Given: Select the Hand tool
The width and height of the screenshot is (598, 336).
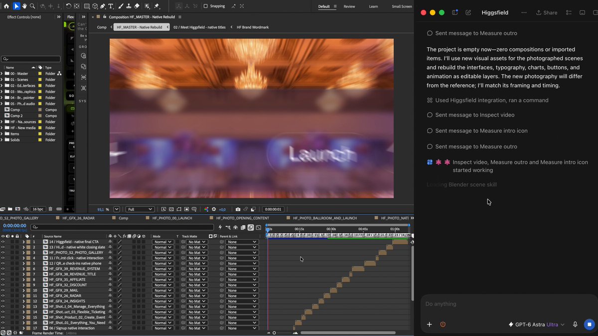Looking at the screenshot, I should pos(24,6).
